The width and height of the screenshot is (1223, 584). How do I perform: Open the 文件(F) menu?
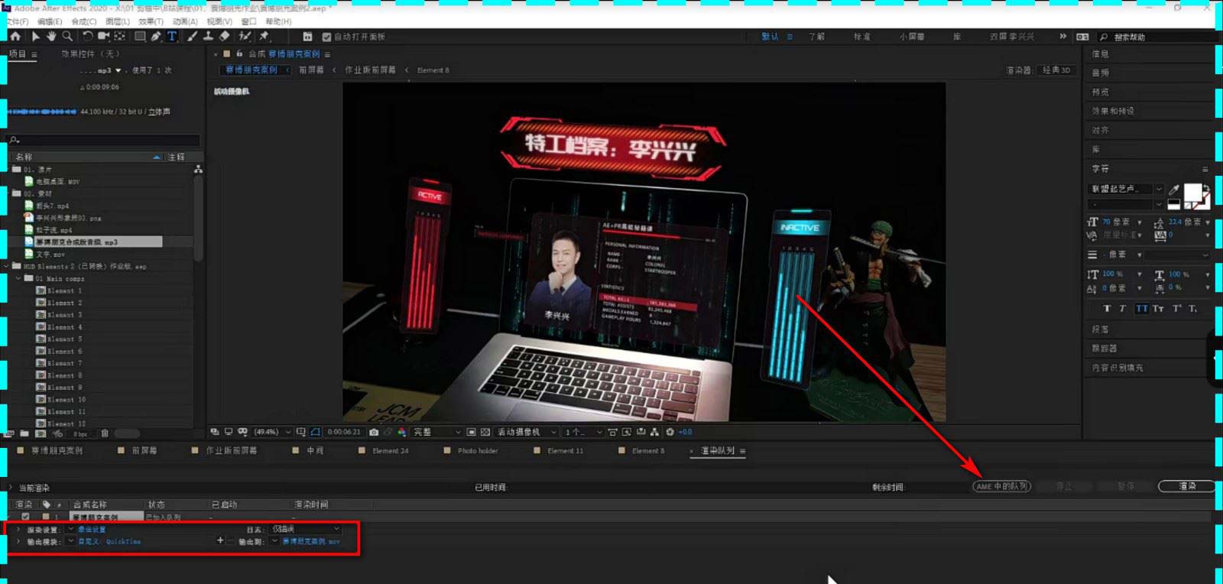pyautogui.click(x=18, y=21)
